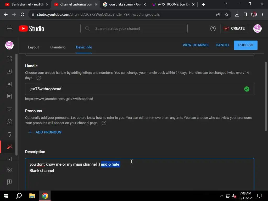Click the taskbar clock showing 7:08 AM

(245, 196)
